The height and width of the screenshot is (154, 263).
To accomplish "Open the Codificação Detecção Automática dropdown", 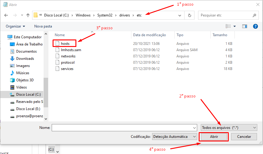I will point(175,137).
